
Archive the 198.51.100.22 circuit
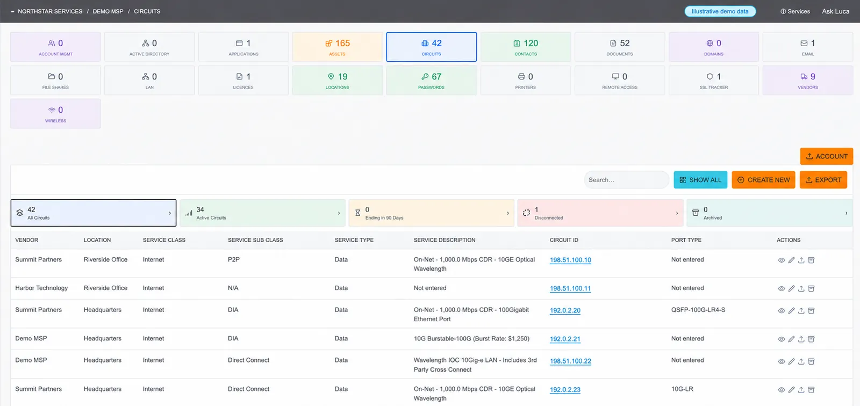(x=811, y=361)
